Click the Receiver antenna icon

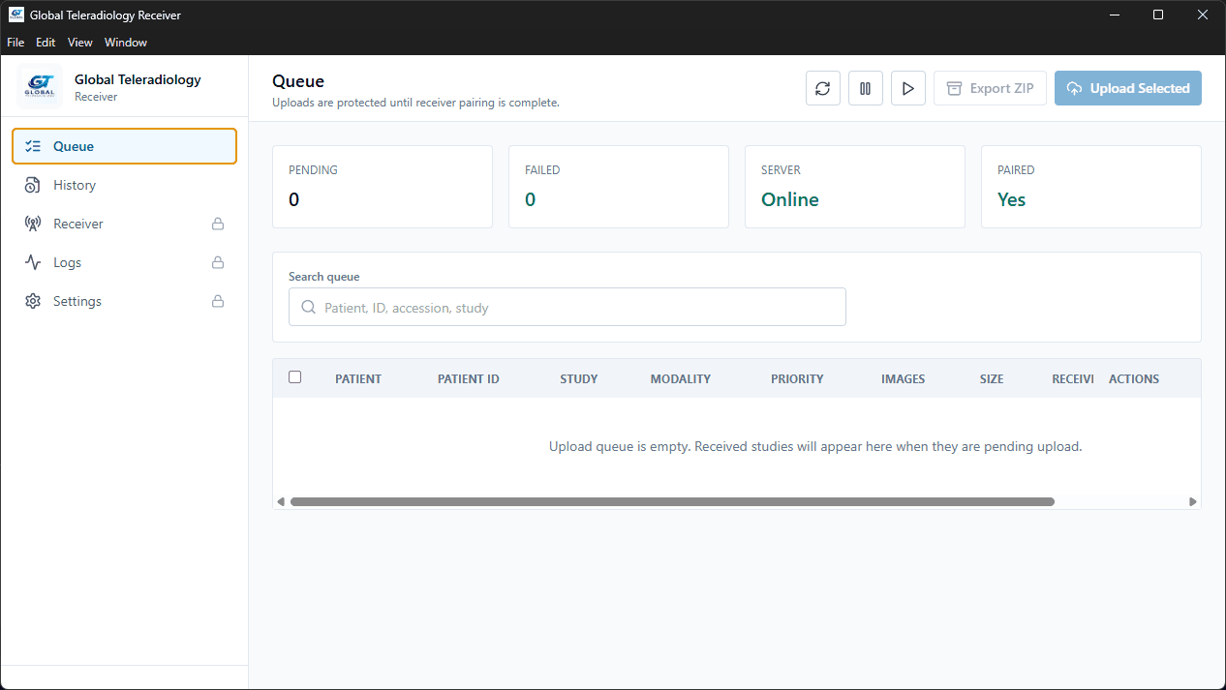33,224
